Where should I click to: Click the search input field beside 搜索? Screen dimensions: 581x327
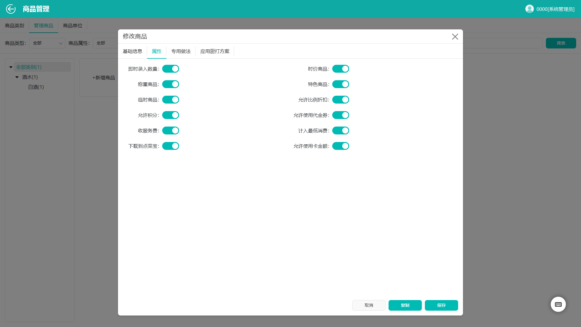click(503, 43)
